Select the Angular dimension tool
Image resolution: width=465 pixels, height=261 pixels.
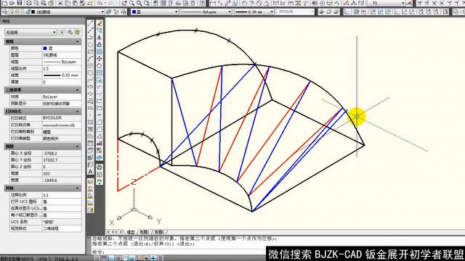tap(267, 3)
